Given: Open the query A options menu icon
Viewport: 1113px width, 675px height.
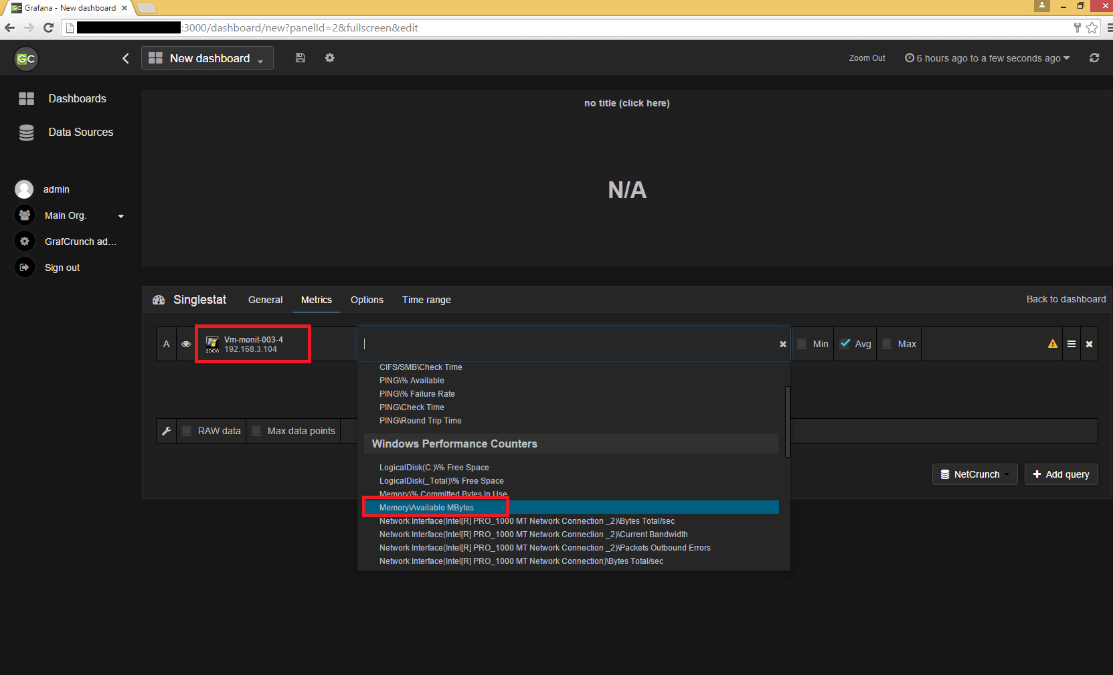Looking at the screenshot, I should (1072, 344).
